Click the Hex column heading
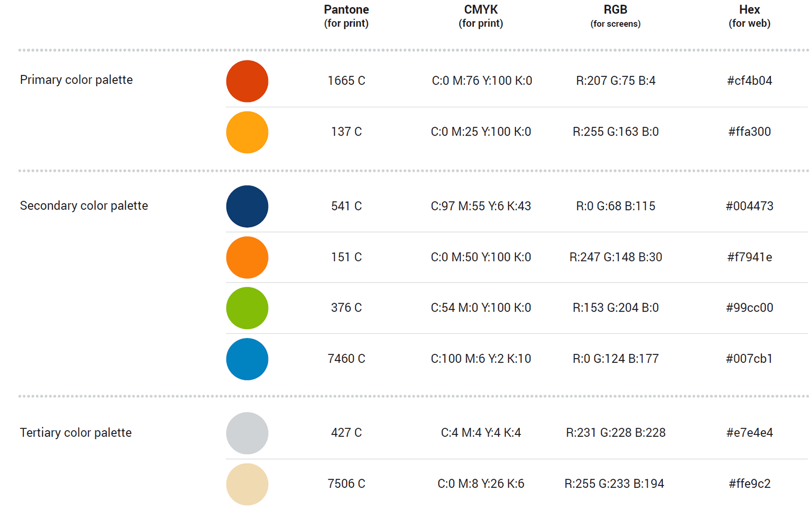 [x=749, y=16]
